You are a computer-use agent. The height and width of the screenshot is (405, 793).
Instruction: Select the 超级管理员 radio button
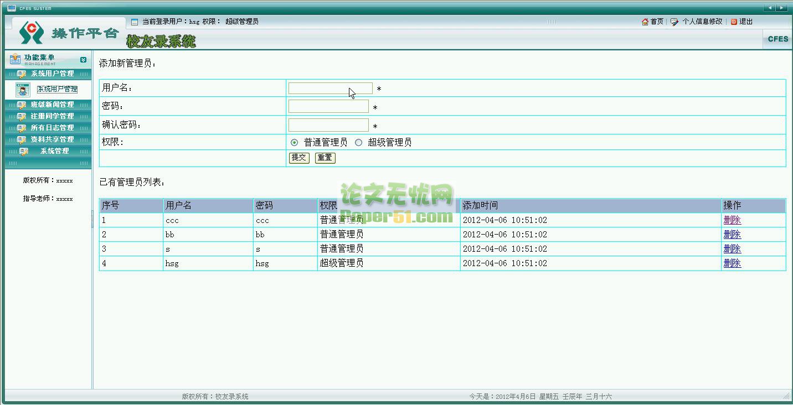[358, 143]
